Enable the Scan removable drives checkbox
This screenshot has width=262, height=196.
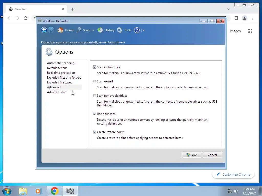[x=95, y=96]
